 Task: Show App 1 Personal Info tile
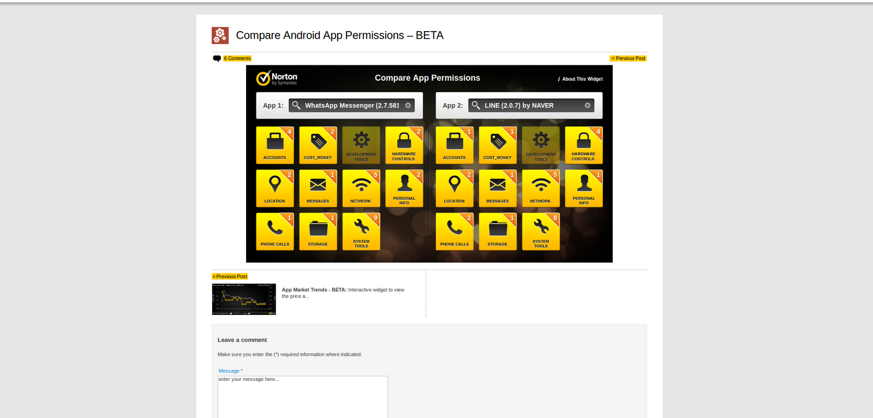pos(404,188)
